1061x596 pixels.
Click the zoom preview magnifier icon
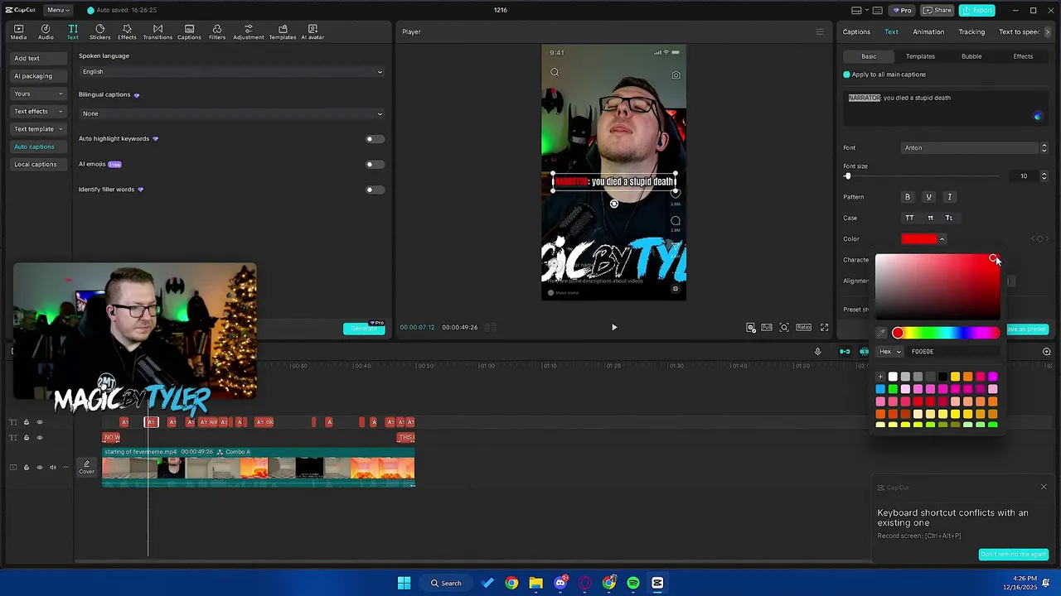784,327
